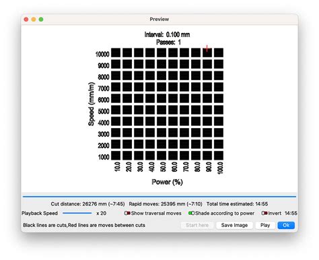This screenshot has height=260, width=319.
Task: Click test square at 10000 speed, 10.0 power
Action: pos(116,53)
